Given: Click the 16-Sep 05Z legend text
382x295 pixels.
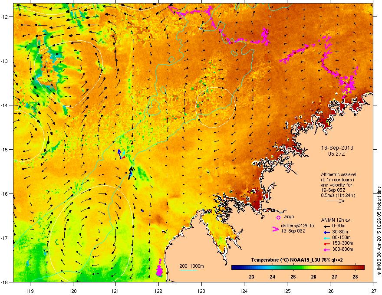Looking at the screenshot, I should coord(333,190).
